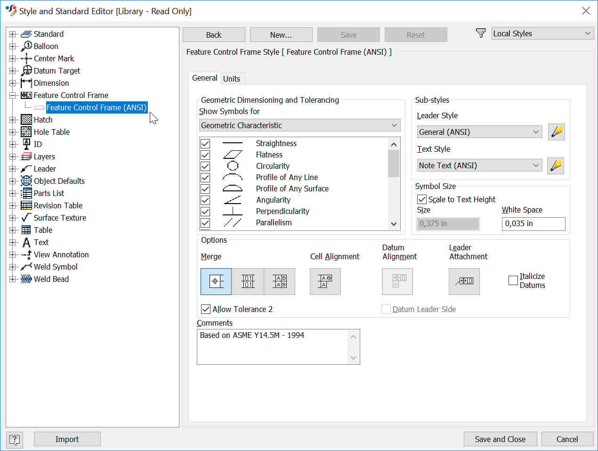Uncheck Allow Tolerance 2

[205, 309]
